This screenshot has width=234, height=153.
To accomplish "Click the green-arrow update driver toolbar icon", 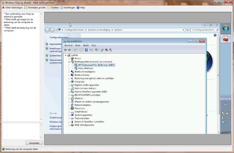I will pyautogui.click(x=102, y=50).
